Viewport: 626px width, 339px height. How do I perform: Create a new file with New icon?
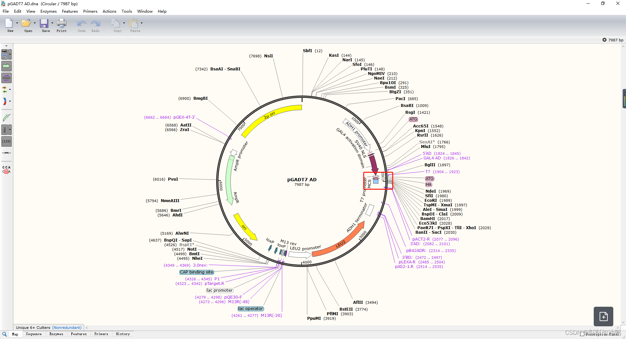coord(9,23)
